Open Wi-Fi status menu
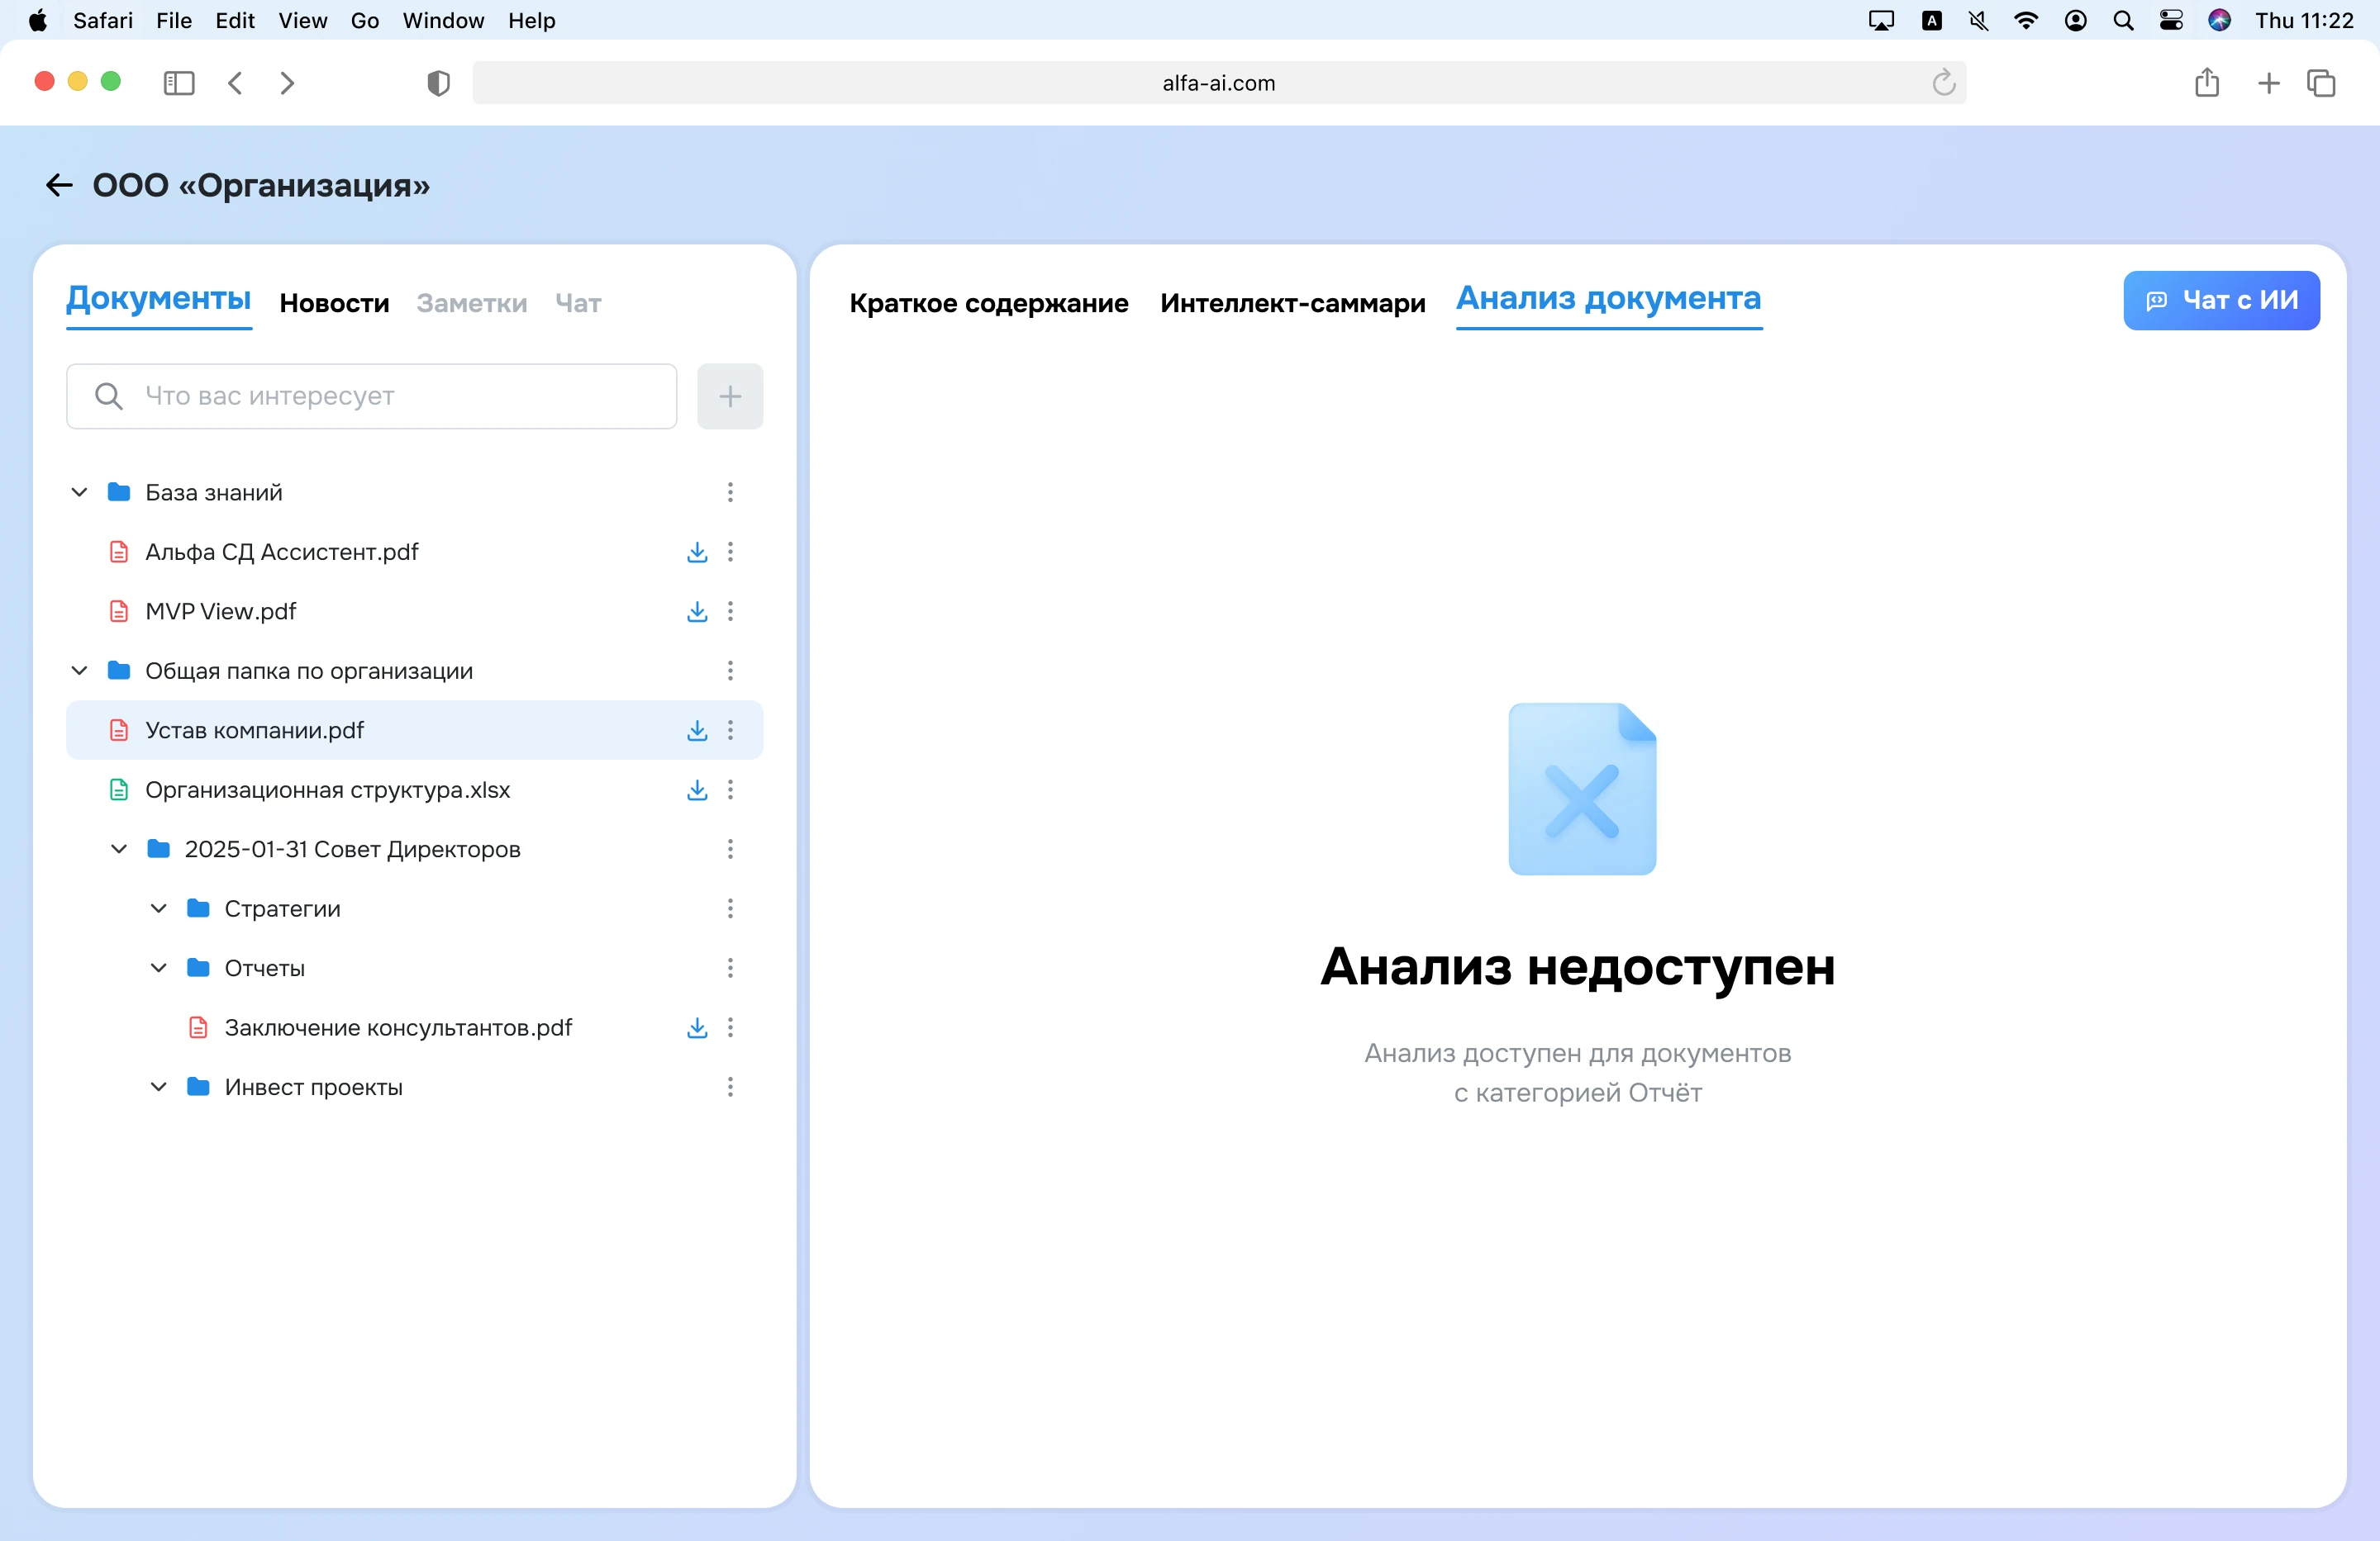The width and height of the screenshot is (2380, 1541). click(2025, 21)
